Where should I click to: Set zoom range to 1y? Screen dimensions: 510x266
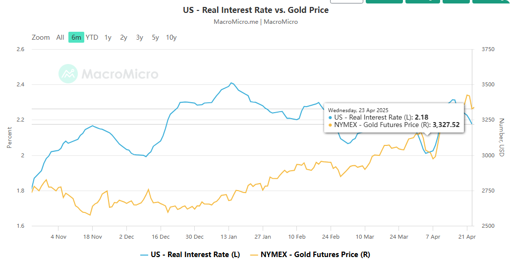(108, 37)
